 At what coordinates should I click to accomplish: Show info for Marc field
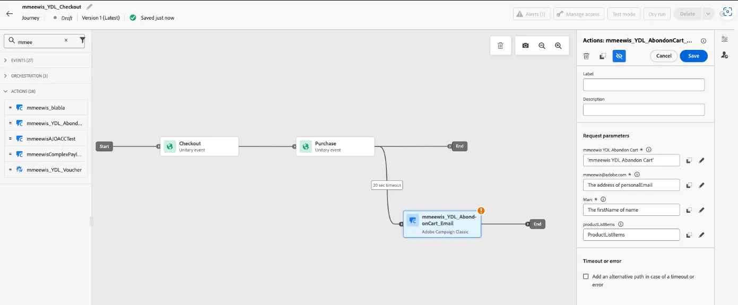[x=603, y=199]
